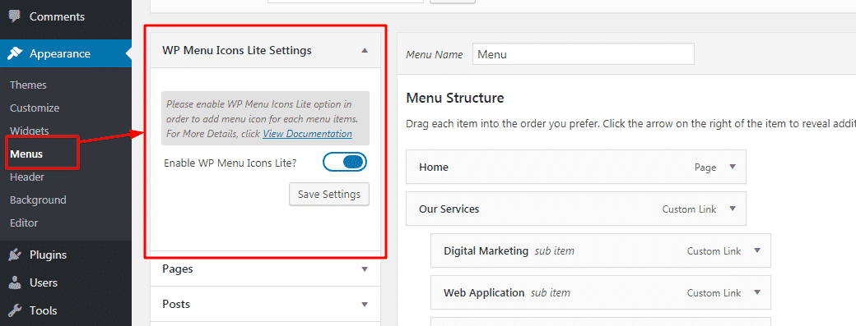The height and width of the screenshot is (326, 856).
Task: Collapse the WP Menu Icons Lite Settings panel
Action: (365, 50)
